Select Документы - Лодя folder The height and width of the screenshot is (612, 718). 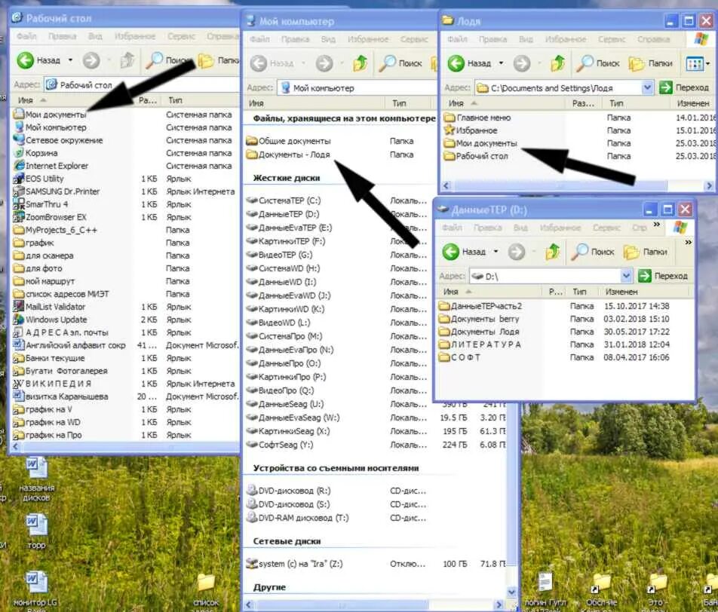click(288, 155)
